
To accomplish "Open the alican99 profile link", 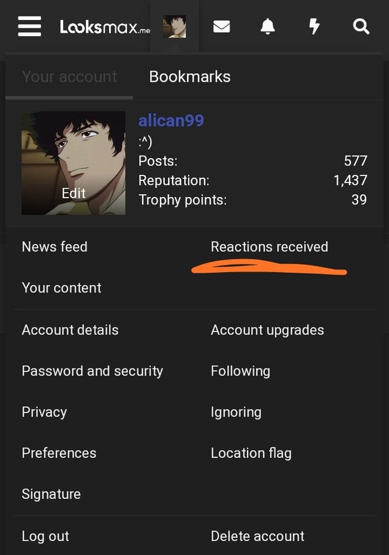I will coord(171,120).
